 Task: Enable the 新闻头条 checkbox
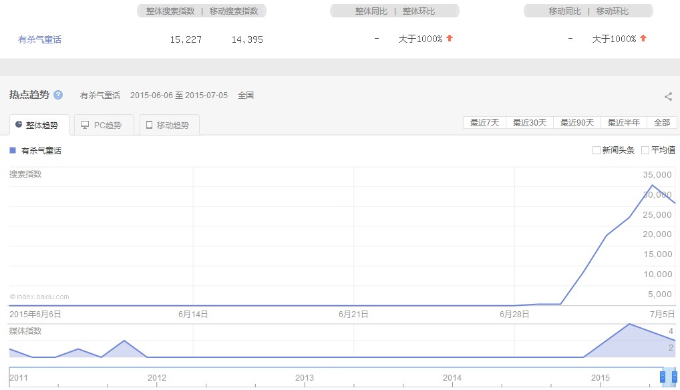(x=597, y=150)
